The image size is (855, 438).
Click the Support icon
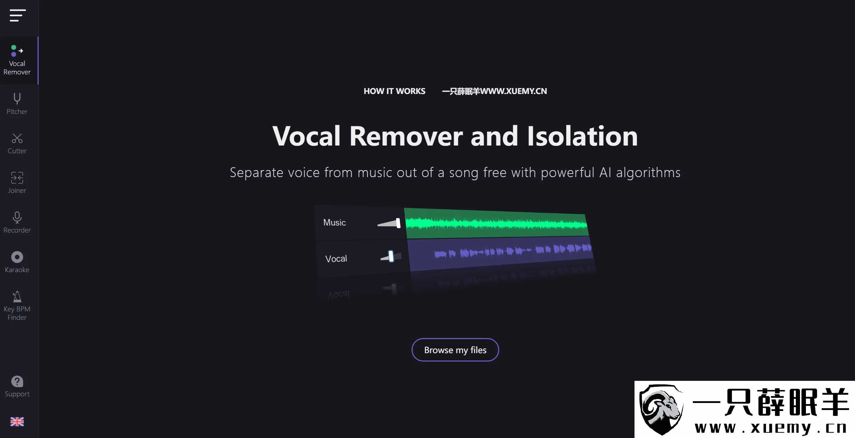pos(17,382)
